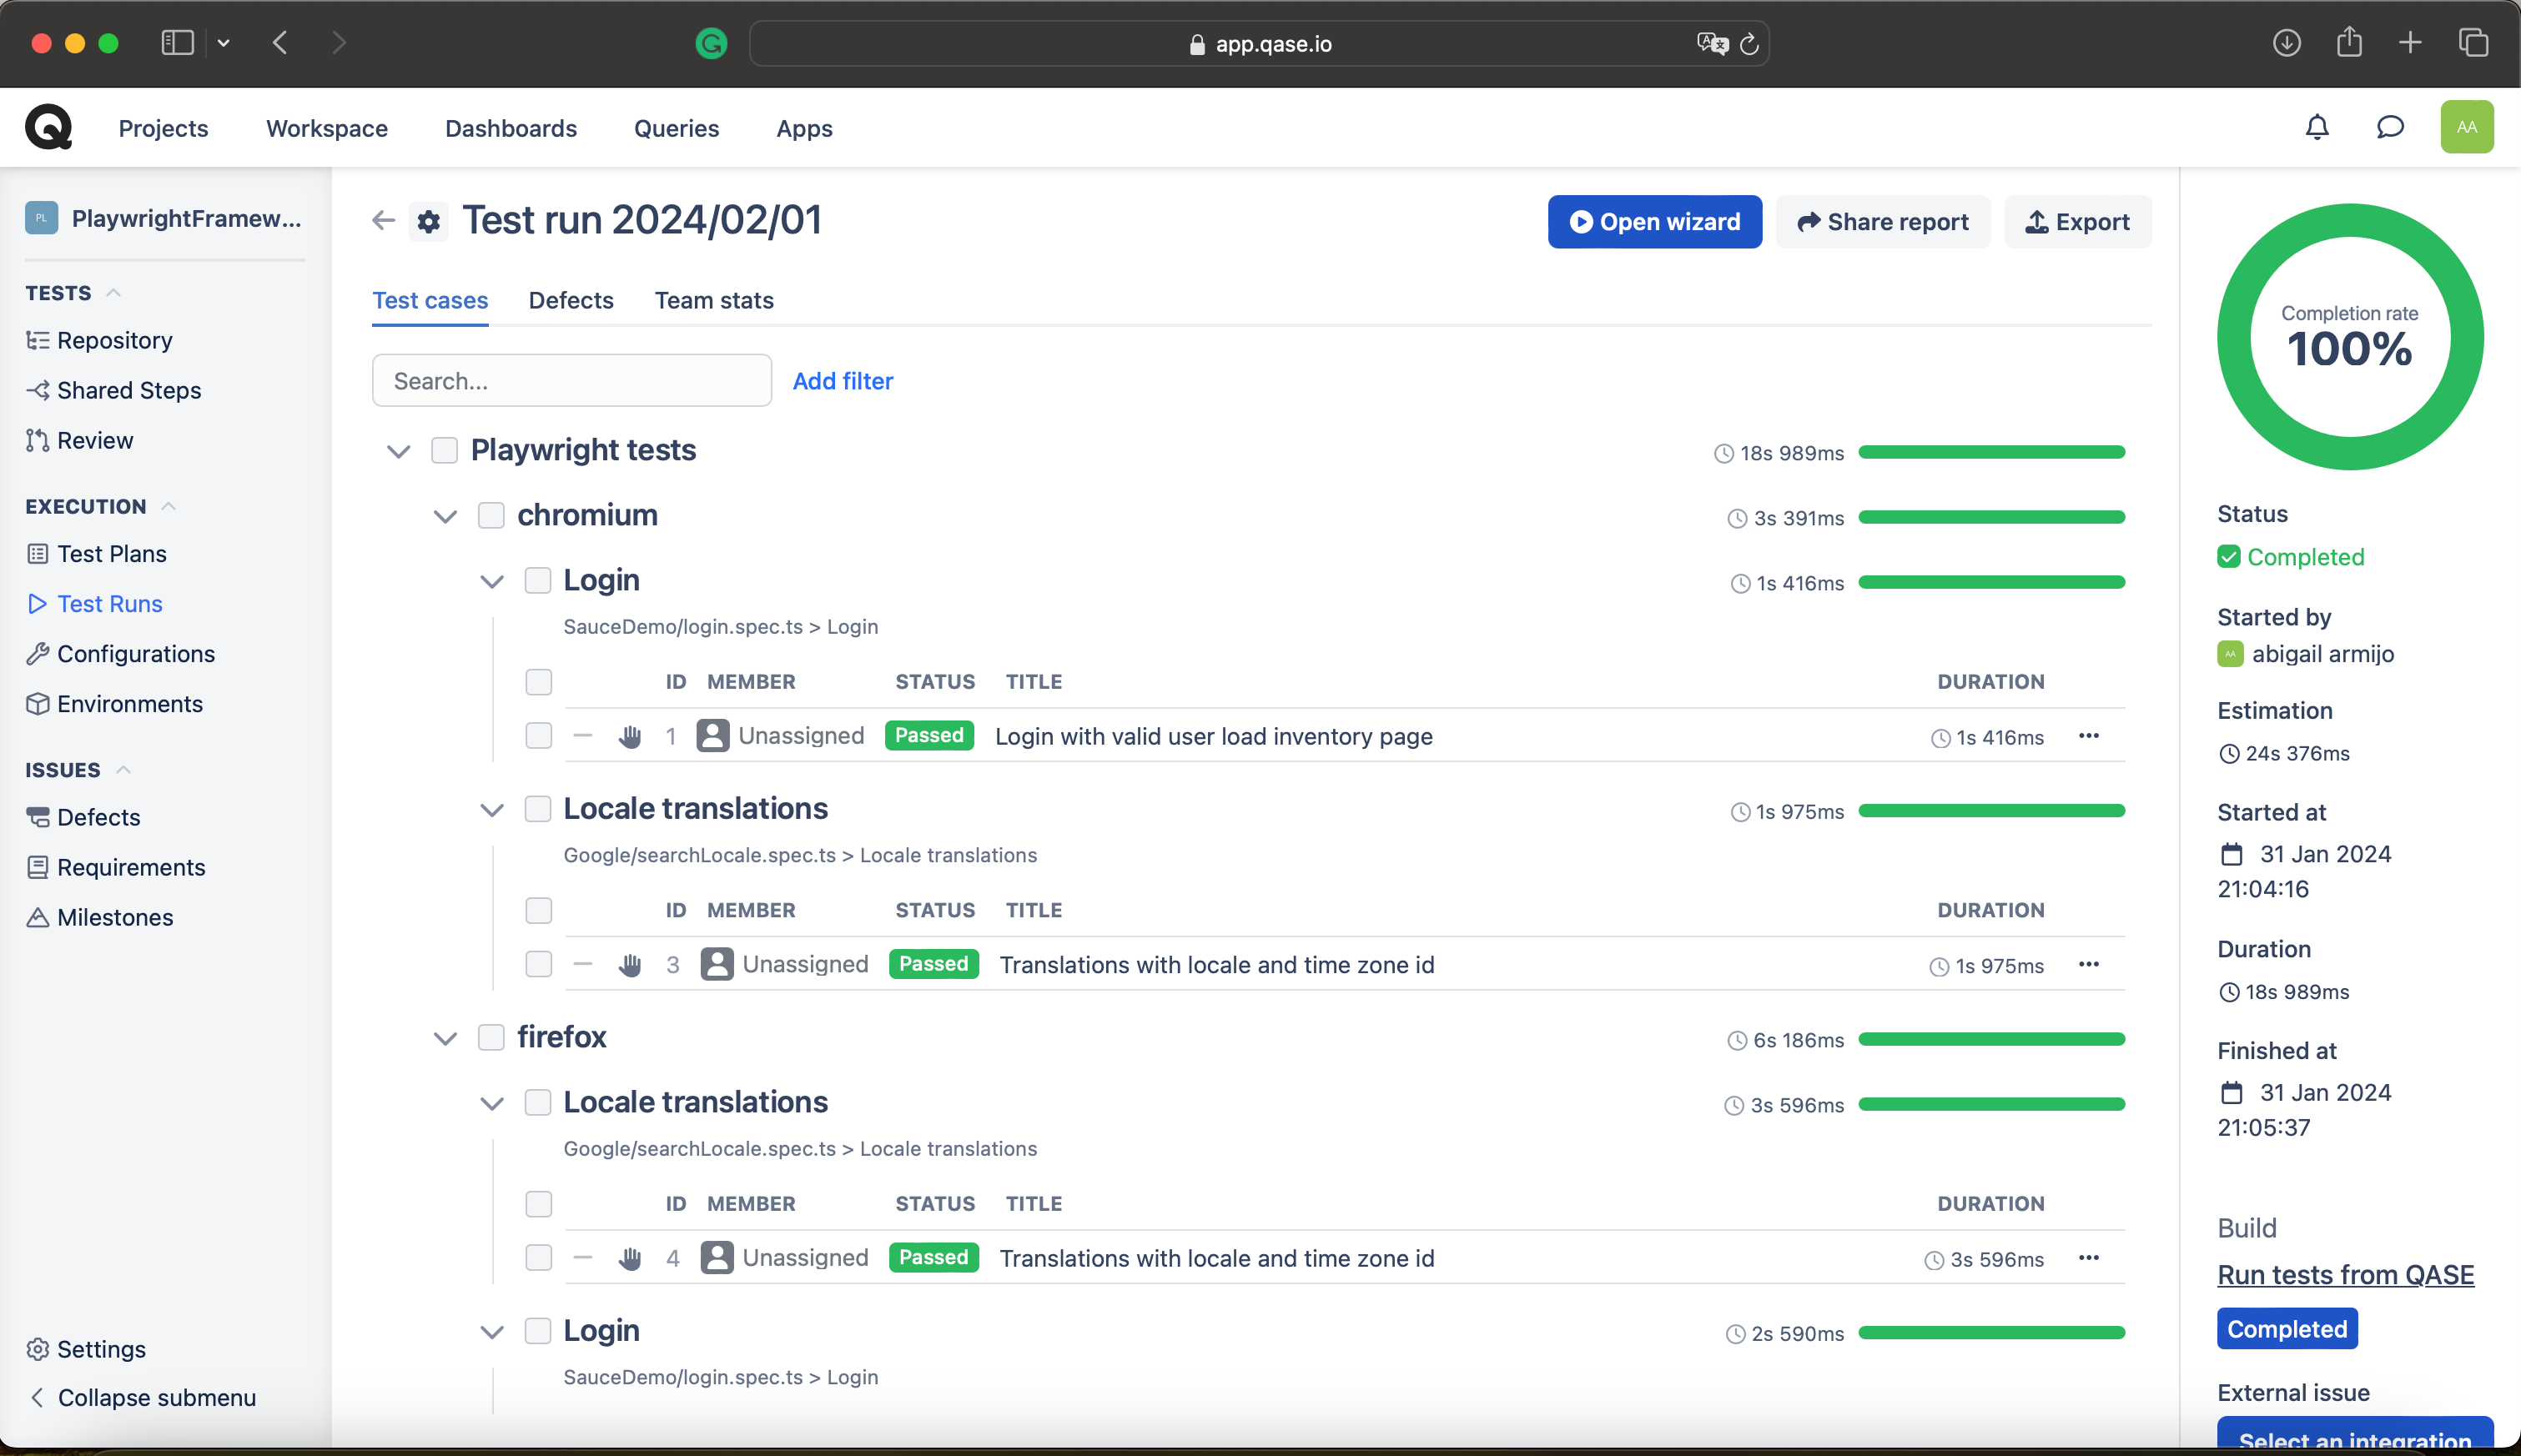Collapse the Playwright tests suite
The width and height of the screenshot is (2521, 1456).
(398, 451)
